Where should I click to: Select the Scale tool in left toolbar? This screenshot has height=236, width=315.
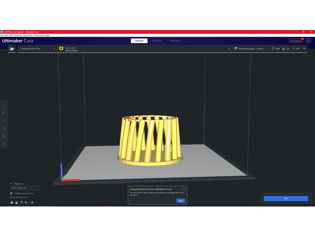click(x=5, y=112)
